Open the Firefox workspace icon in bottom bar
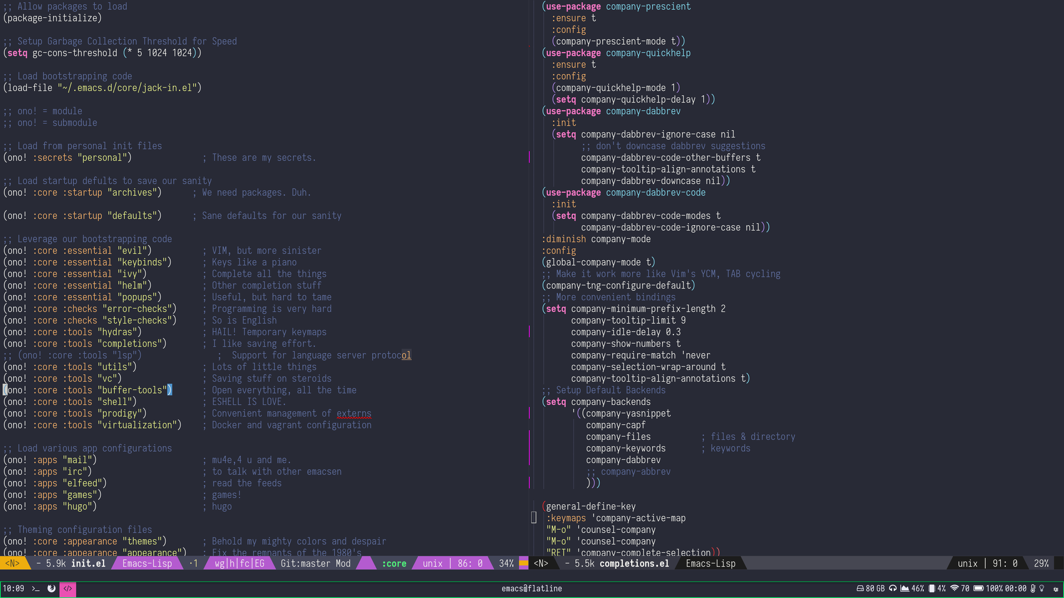The width and height of the screenshot is (1064, 598). (x=52, y=589)
